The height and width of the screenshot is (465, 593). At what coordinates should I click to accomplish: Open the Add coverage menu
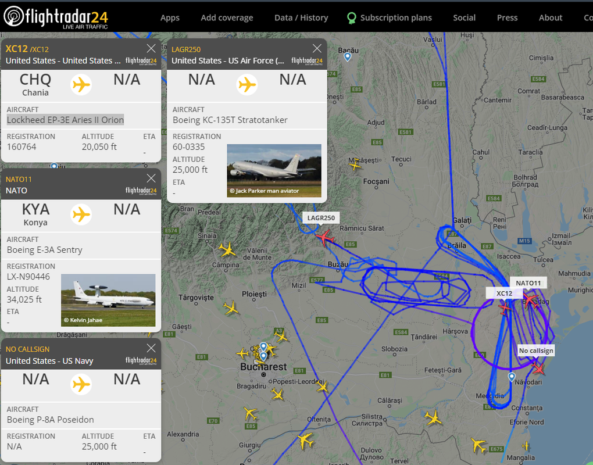click(x=227, y=18)
